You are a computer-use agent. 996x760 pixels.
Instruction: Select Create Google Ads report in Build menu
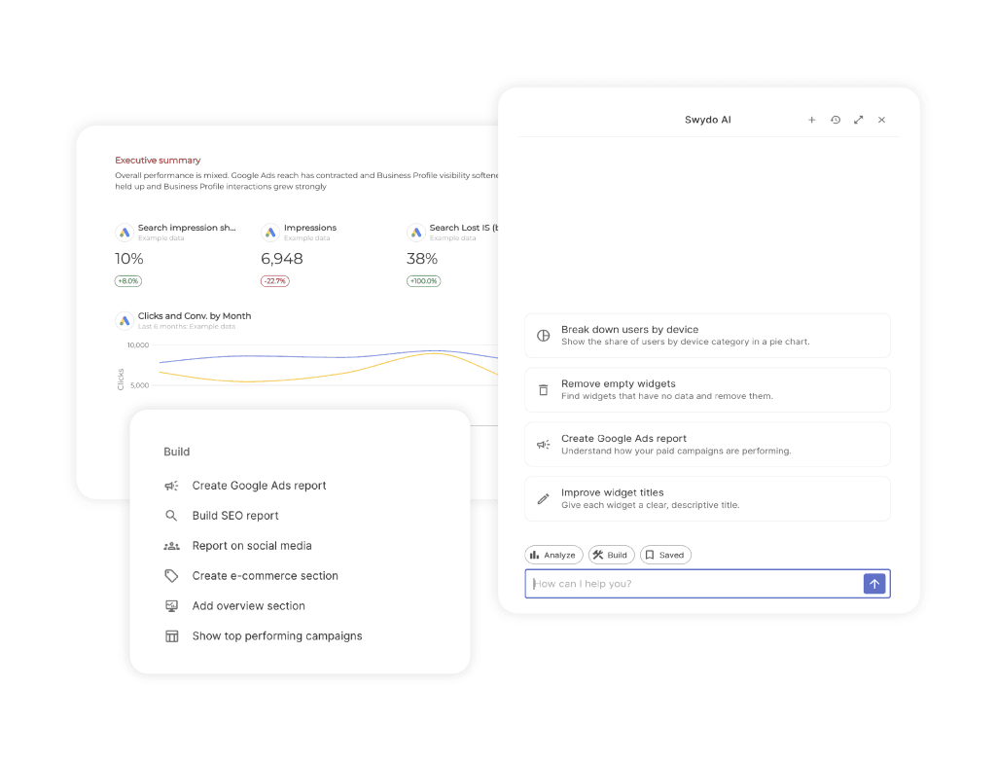click(259, 486)
